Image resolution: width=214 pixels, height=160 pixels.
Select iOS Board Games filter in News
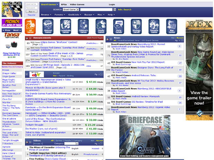150,41
